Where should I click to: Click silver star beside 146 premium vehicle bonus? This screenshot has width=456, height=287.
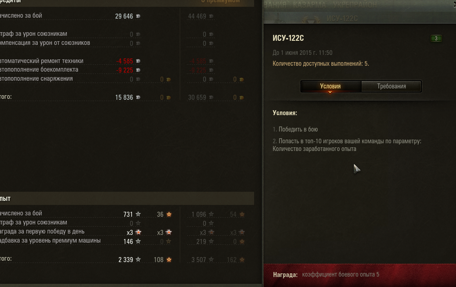pyautogui.click(x=138, y=241)
